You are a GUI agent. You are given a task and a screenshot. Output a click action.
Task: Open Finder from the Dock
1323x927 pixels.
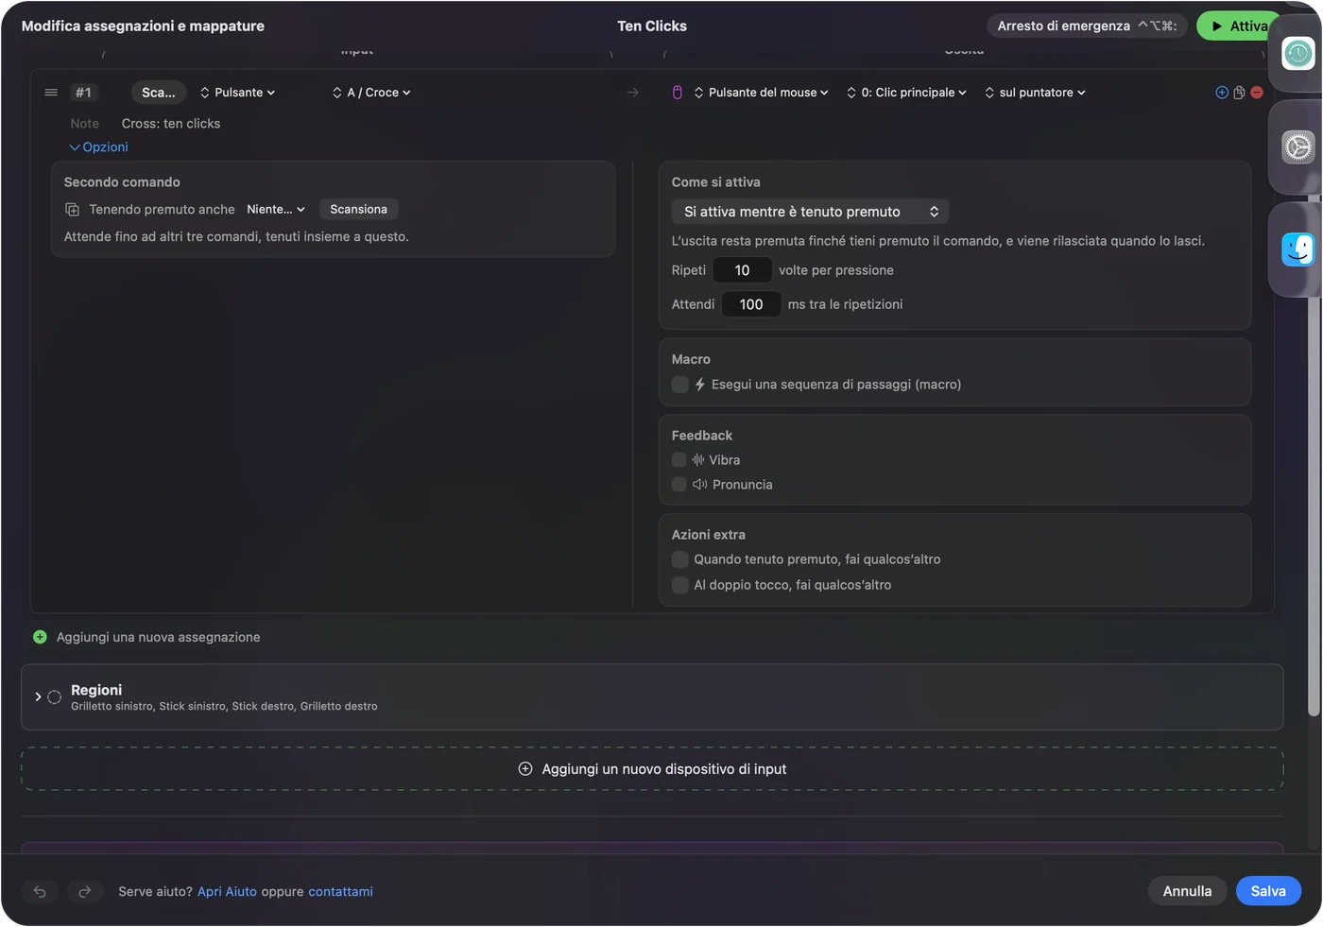pos(1298,249)
